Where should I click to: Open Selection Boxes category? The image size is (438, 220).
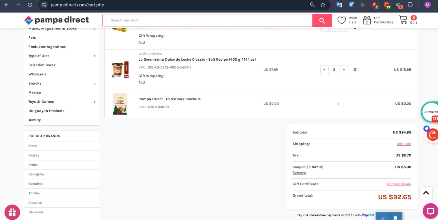42,65
